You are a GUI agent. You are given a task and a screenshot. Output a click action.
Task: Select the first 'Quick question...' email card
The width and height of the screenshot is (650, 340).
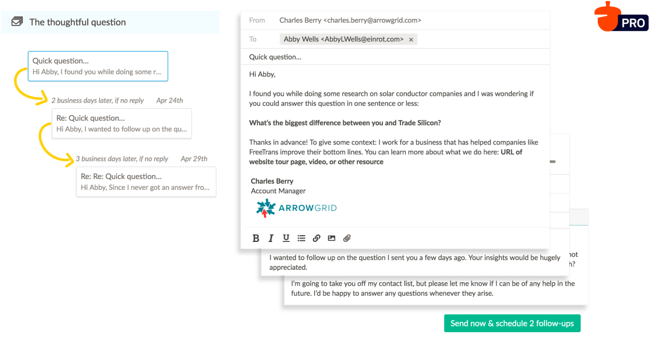98,66
